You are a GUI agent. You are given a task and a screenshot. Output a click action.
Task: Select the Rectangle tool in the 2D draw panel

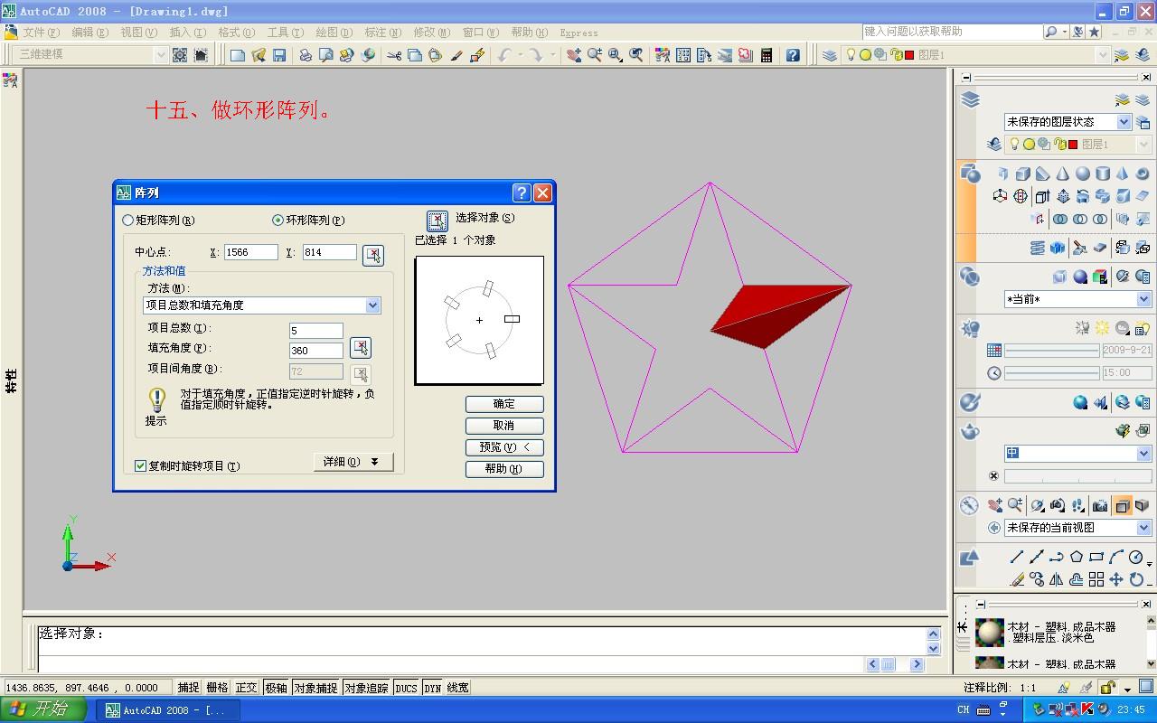coord(1096,557)
